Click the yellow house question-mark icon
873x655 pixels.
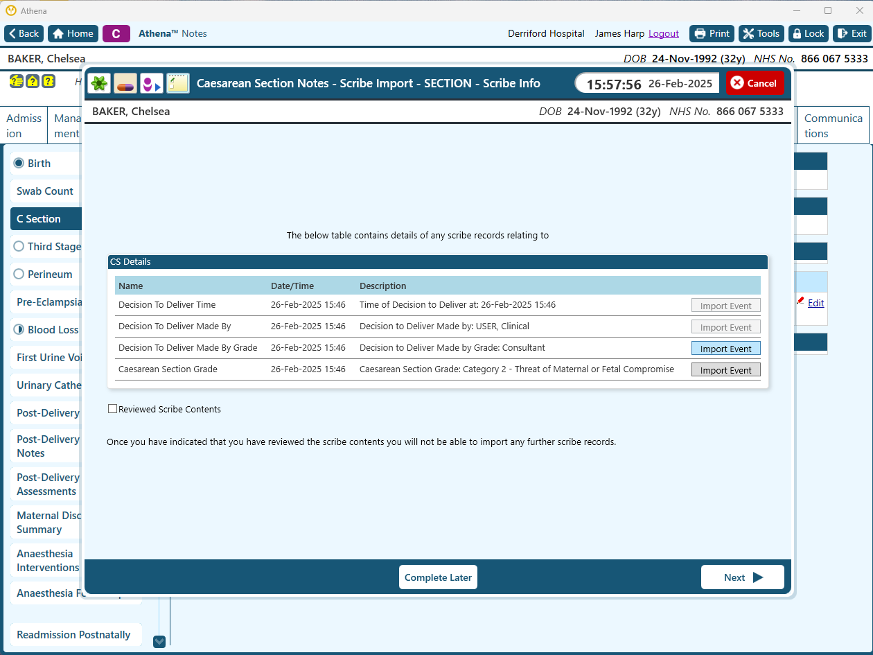(32, 81)
